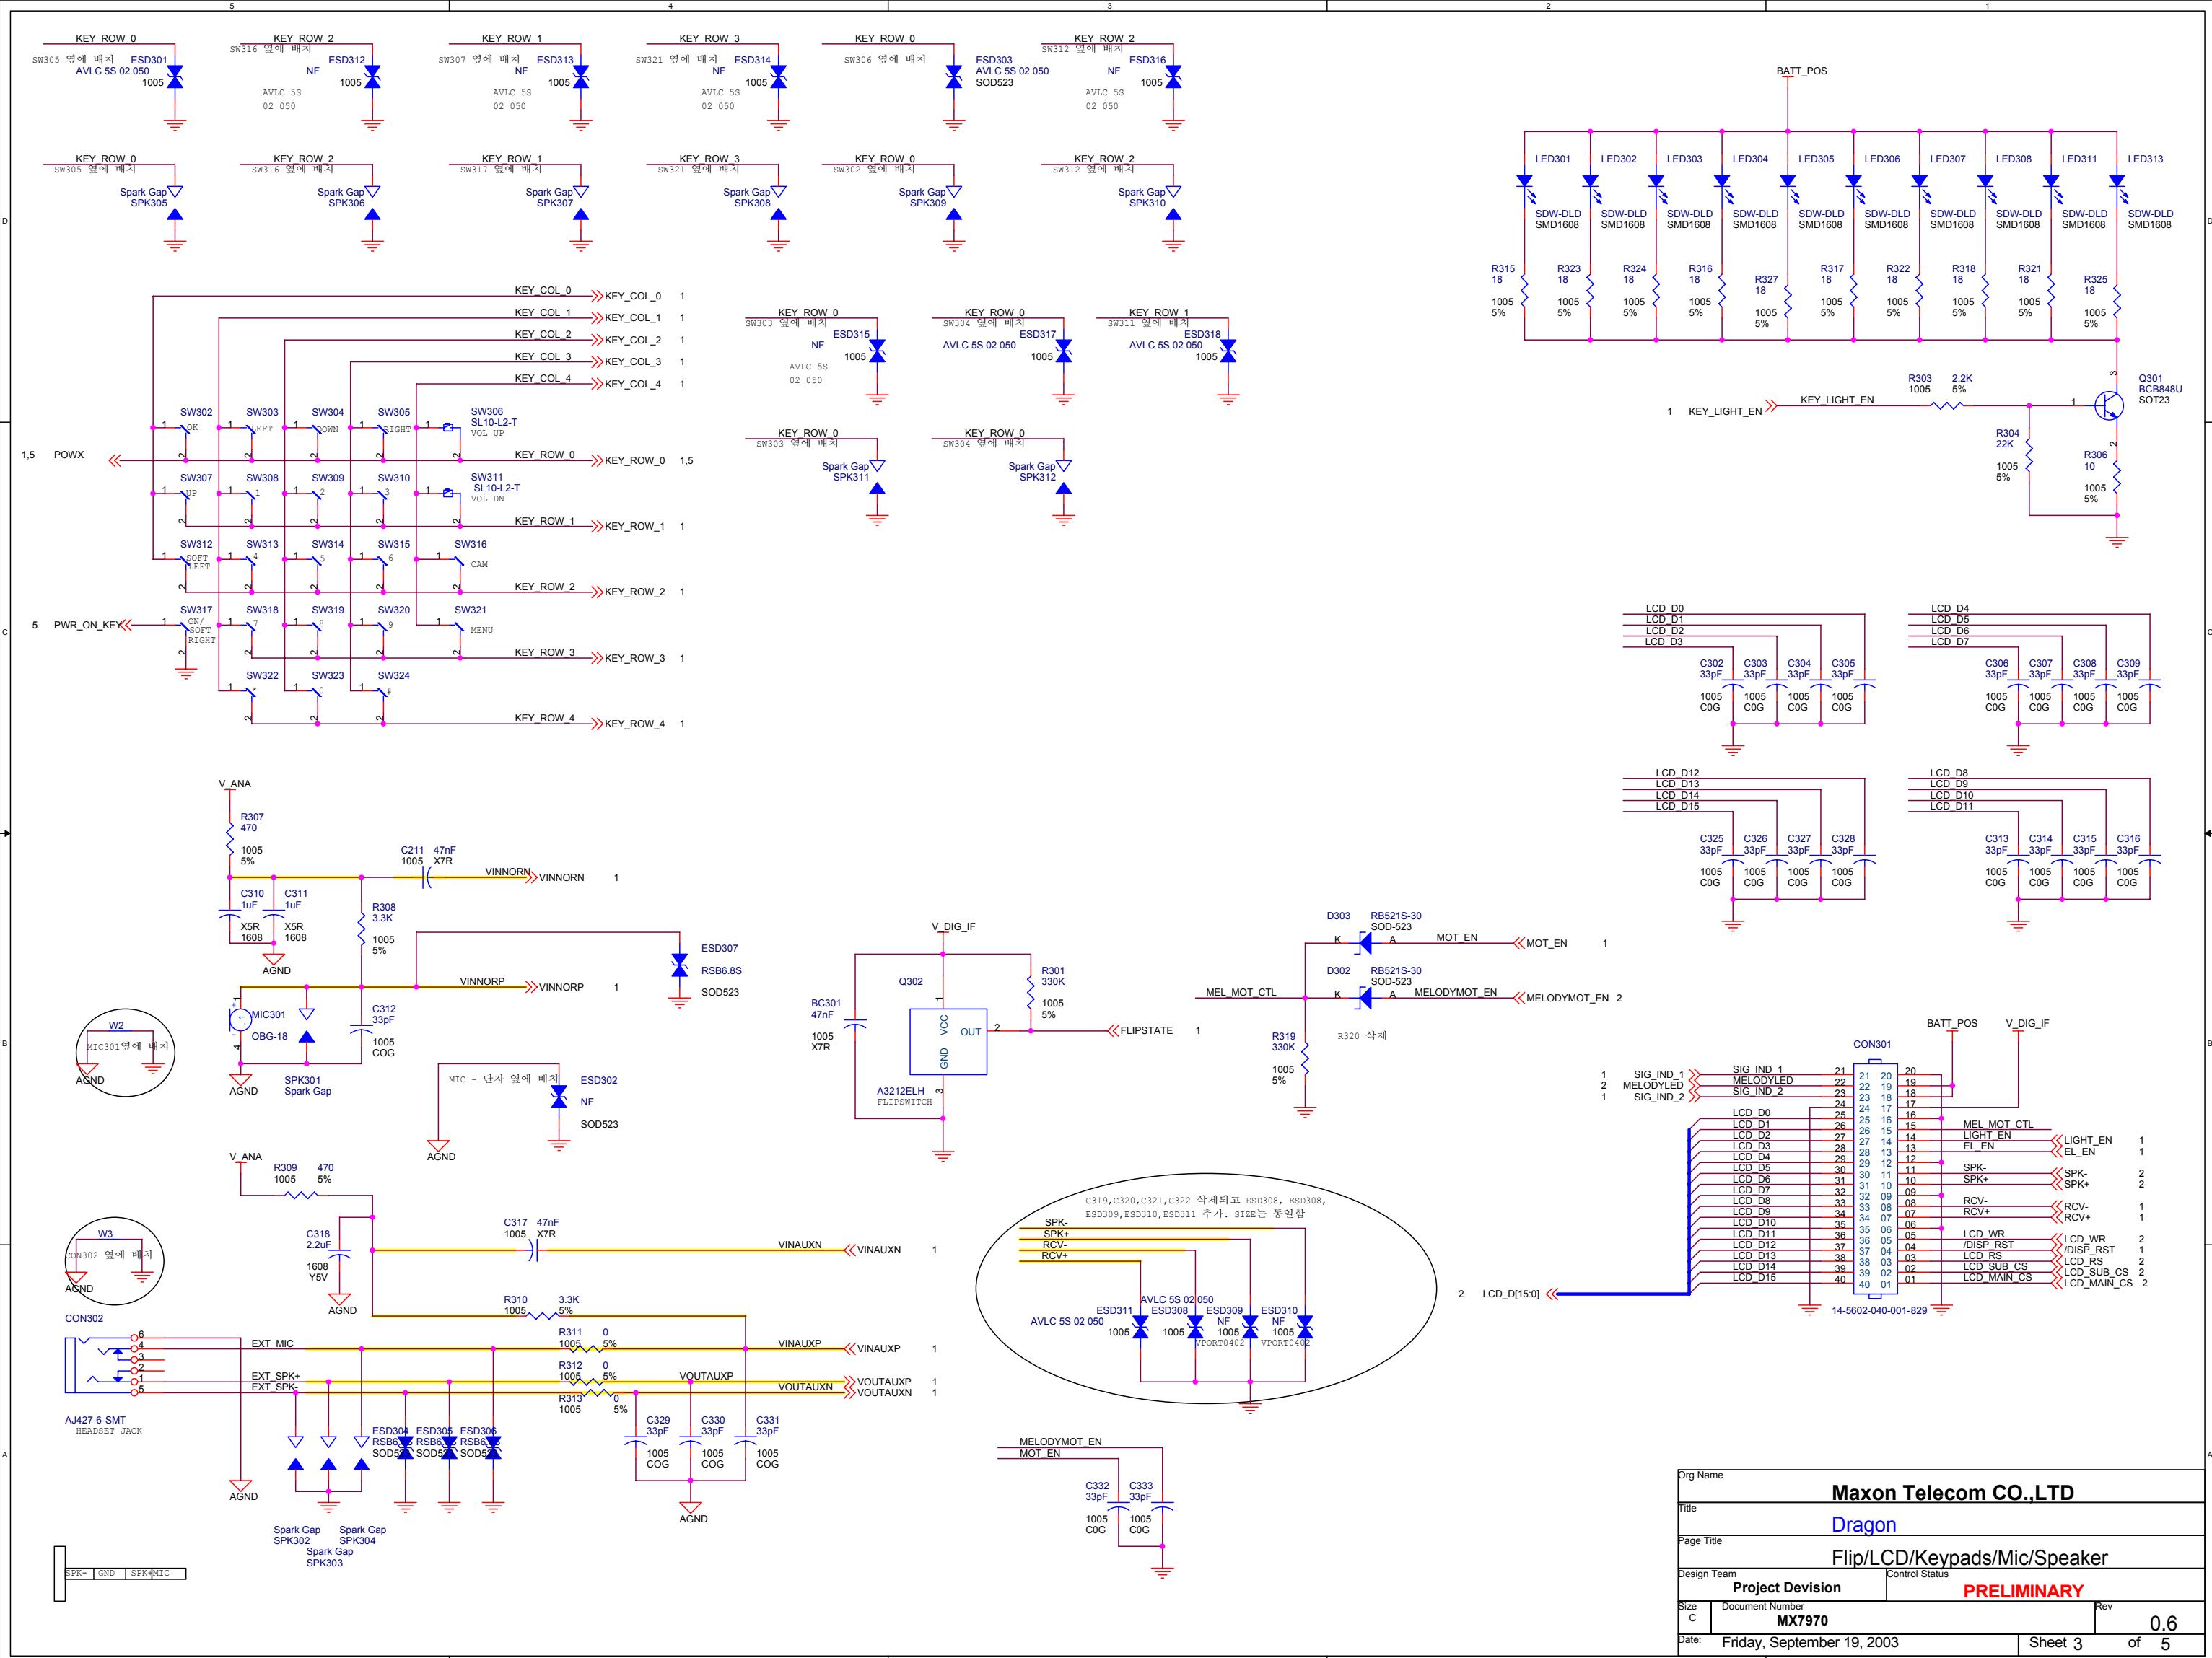Select the date 'Friday, September 19, 2003'

(1810, 1642)
